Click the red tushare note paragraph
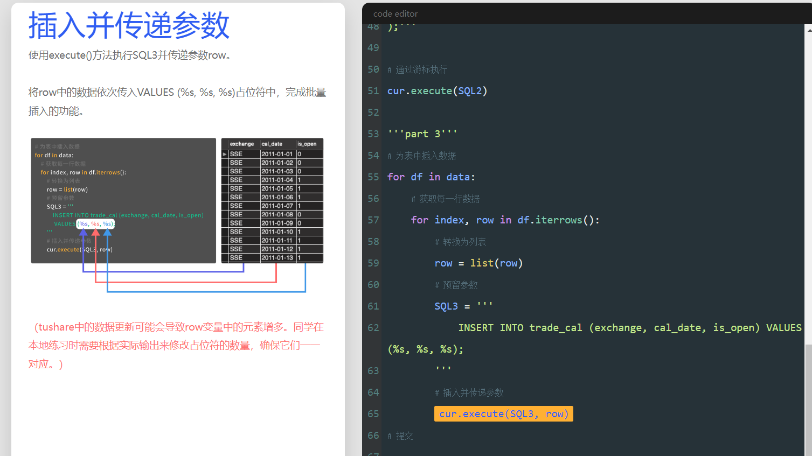The width and height of the screenshot is (812, 456). tap(177, 346)
